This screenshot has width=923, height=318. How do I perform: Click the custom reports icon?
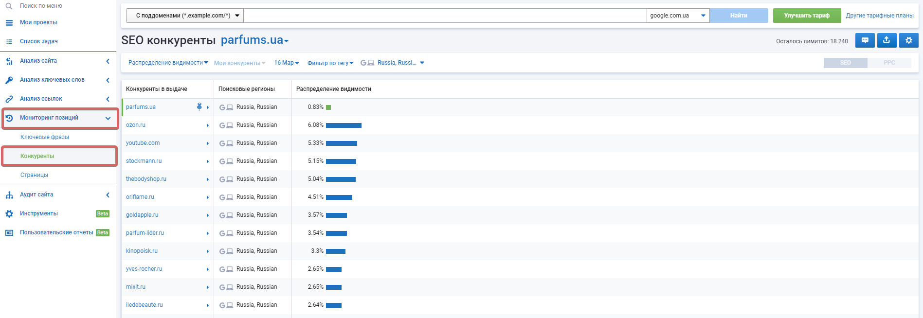9,233
